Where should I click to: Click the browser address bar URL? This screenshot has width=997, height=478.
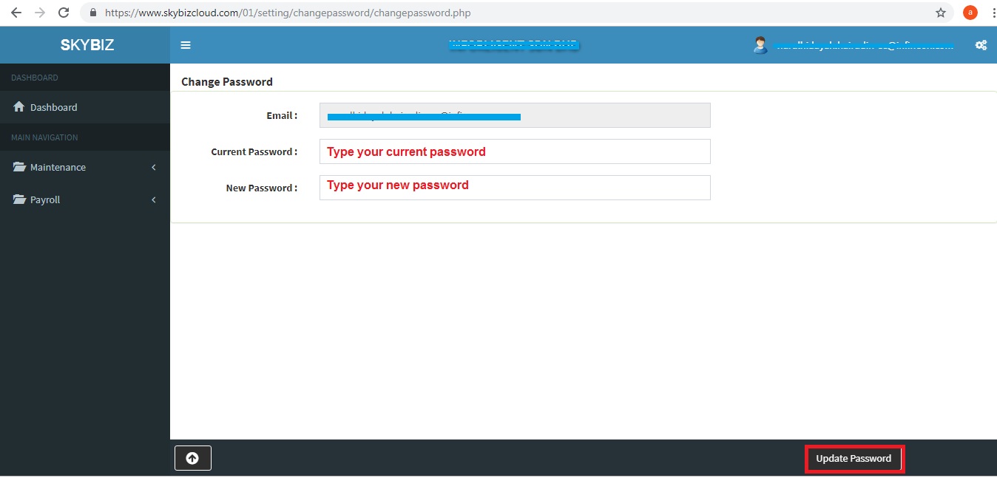[288, 13]
